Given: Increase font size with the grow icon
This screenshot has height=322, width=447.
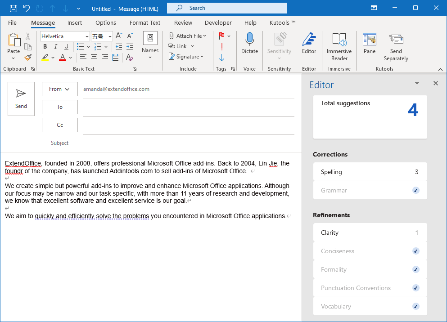Looking at the screenshot, I should (x=119, y=36).
